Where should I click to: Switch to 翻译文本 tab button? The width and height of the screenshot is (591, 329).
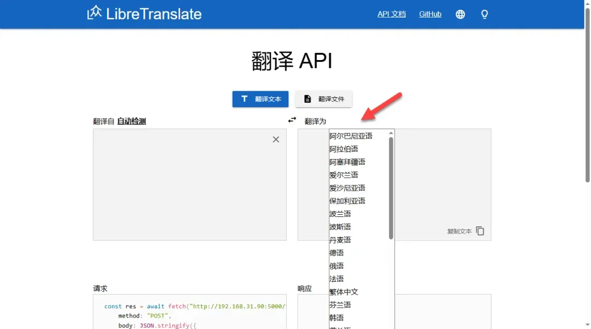(260, 99)
